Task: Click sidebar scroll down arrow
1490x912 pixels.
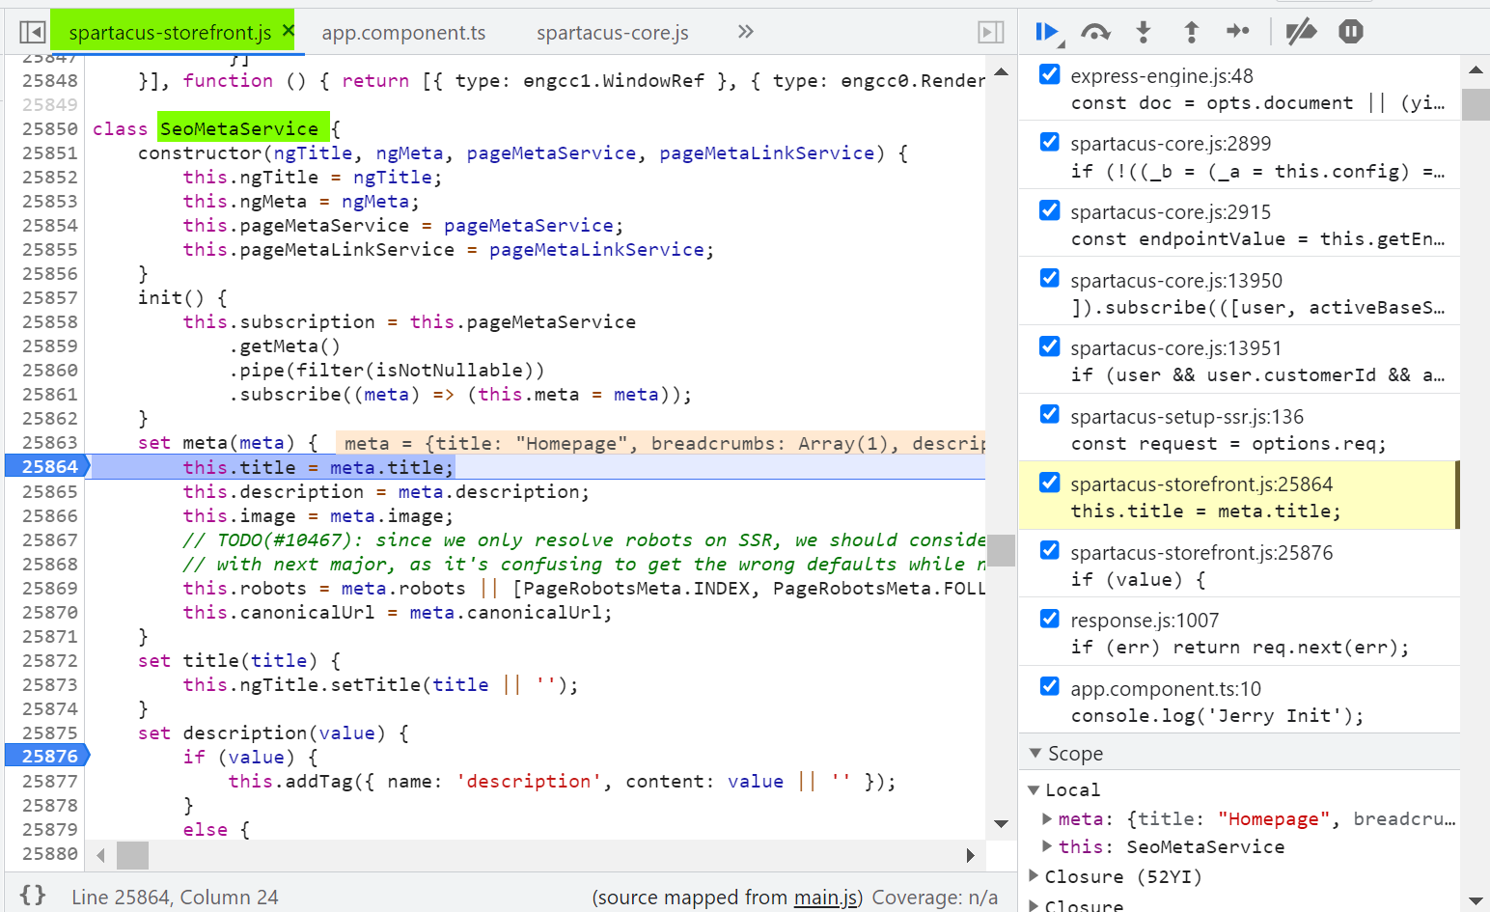Action: (1475, 900)
